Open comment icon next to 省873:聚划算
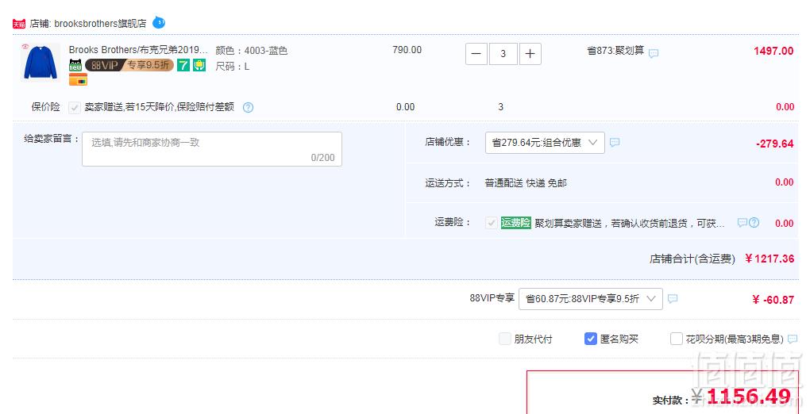This screenshot has height=414, width=810. (x=654, y=53)
